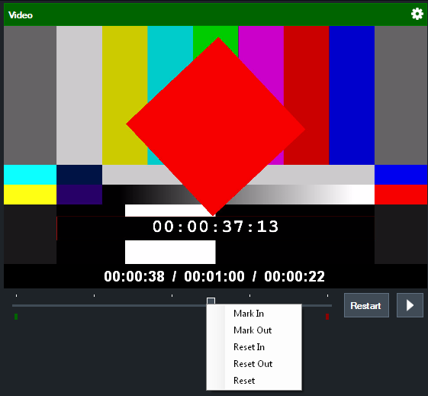Click the last tick mark above the seek bar
The width and height of the screenshot is (428, 396).
coord(327,295)
